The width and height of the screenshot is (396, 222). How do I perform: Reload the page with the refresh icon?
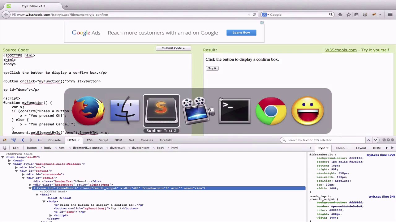tap(254, 14)
